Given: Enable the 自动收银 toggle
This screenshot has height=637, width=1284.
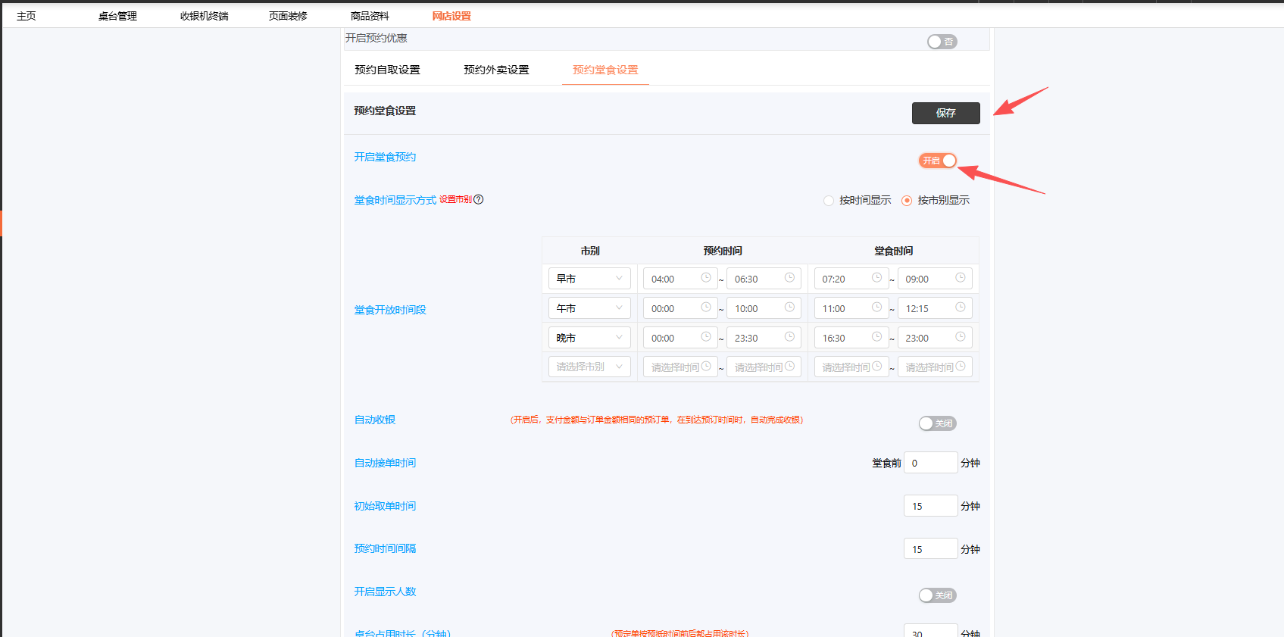Looking at the screenshot, I should [x=937, y=423].
